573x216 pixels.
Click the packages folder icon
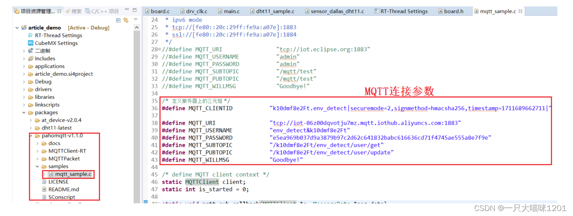(31, 112)
